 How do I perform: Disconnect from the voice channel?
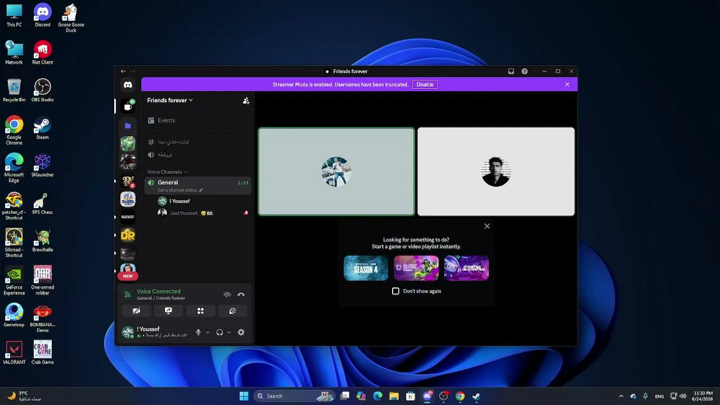[x=241, y=295]
